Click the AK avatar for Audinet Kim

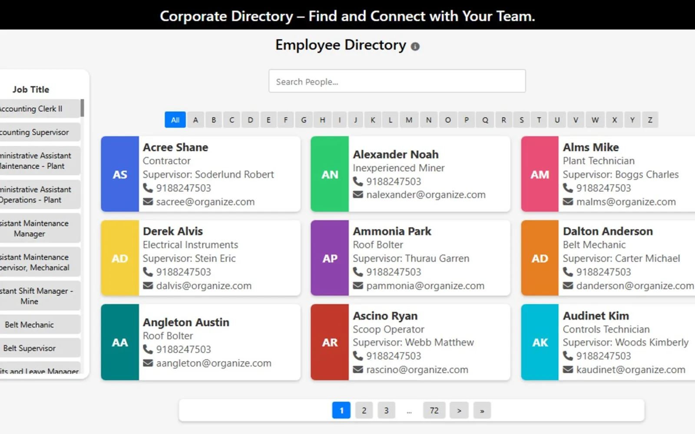540,342
